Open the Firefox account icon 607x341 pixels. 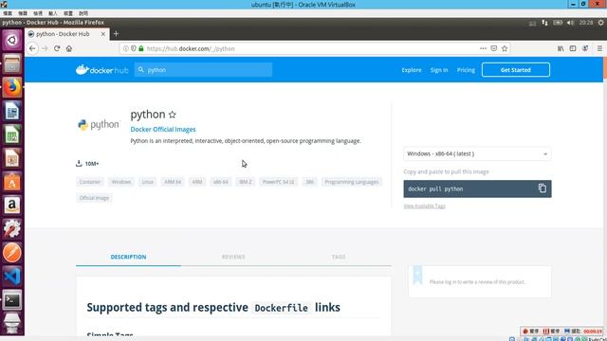[x=585, y=48]
